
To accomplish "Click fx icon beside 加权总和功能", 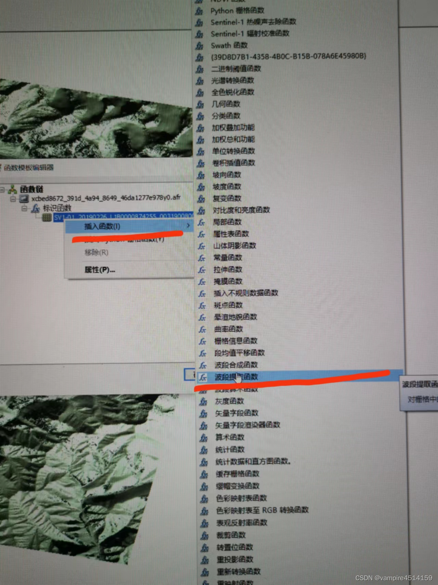I will (200, 139).
